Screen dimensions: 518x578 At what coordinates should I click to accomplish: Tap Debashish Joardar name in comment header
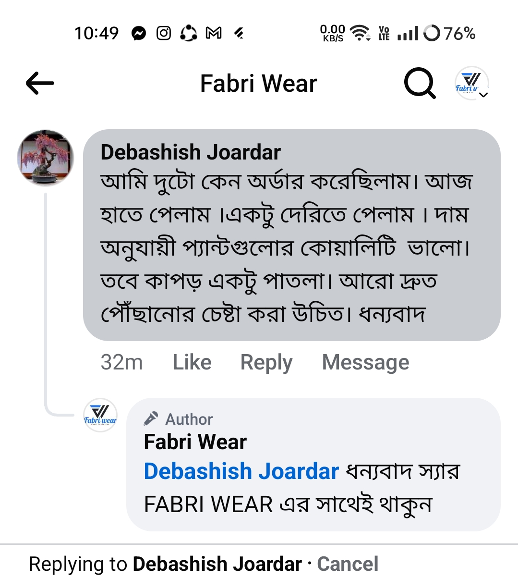point(191,152)
